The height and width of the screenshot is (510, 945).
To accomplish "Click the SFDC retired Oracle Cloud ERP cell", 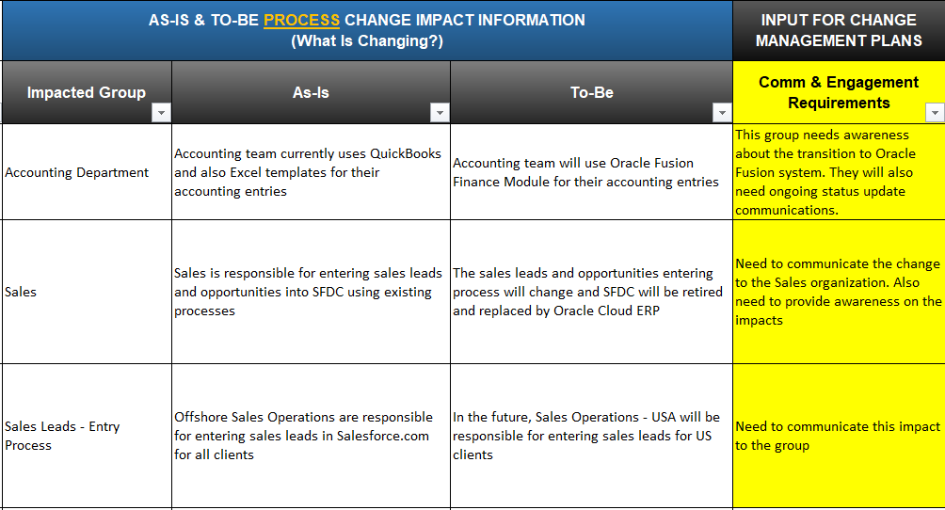I will pos(591,292).
